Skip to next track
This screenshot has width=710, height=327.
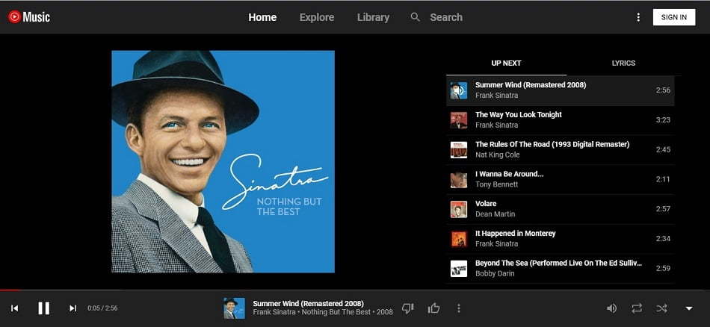tap(72, 308)
